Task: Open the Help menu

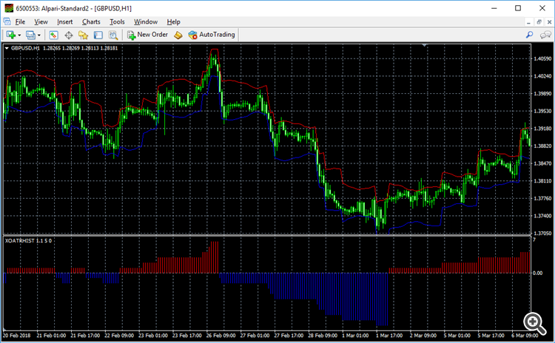Action: [173, 21]
